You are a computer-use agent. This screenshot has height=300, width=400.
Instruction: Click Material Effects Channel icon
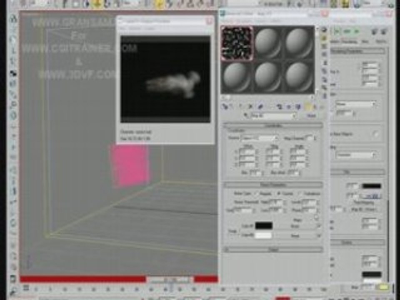pyautogui.click(x=288, y=107)
